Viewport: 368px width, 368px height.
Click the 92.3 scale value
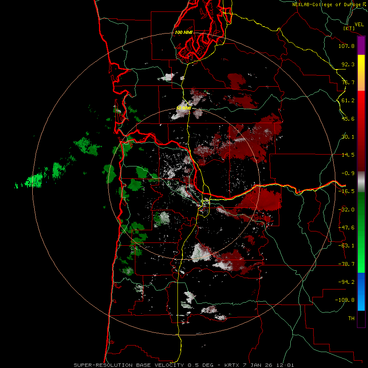tap(348, 64)
